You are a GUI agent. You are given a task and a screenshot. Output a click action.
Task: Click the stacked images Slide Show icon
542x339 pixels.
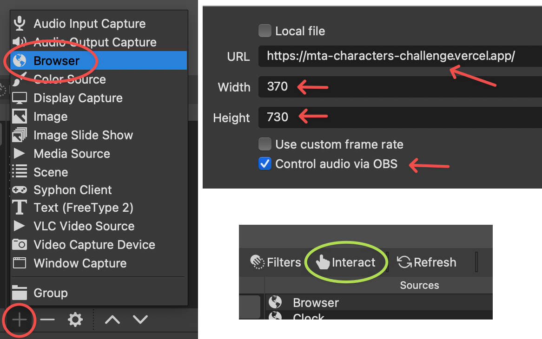coord(20,135)
